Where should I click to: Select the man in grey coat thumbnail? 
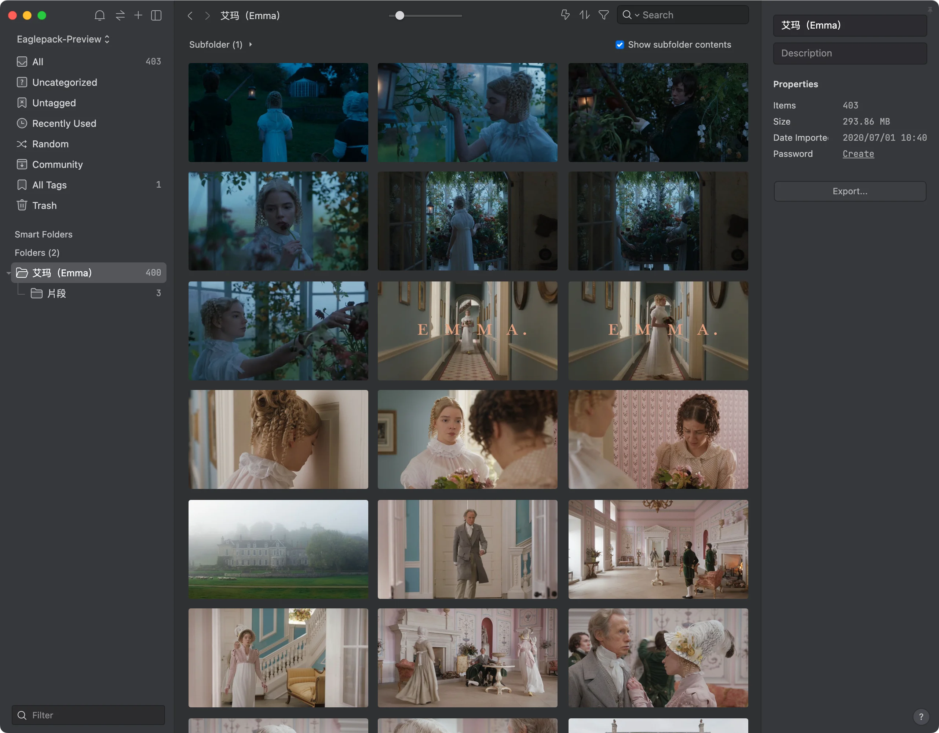[x=467, y=549]
